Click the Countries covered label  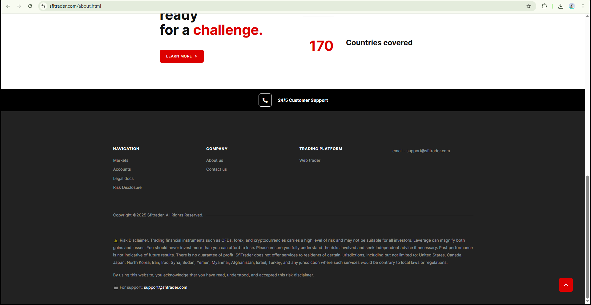379,43
